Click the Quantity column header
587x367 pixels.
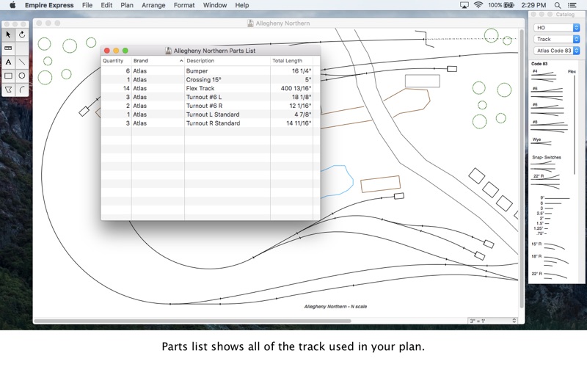[116, 61]
